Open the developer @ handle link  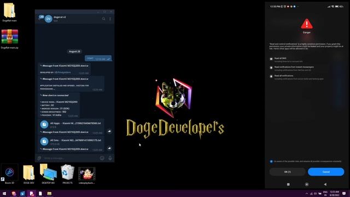(63, 72)
